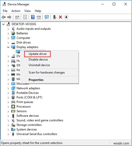Click the Print queues printer icon
Image resolution: width=132 pixels, height=146 pixels.
click(13, 102)
